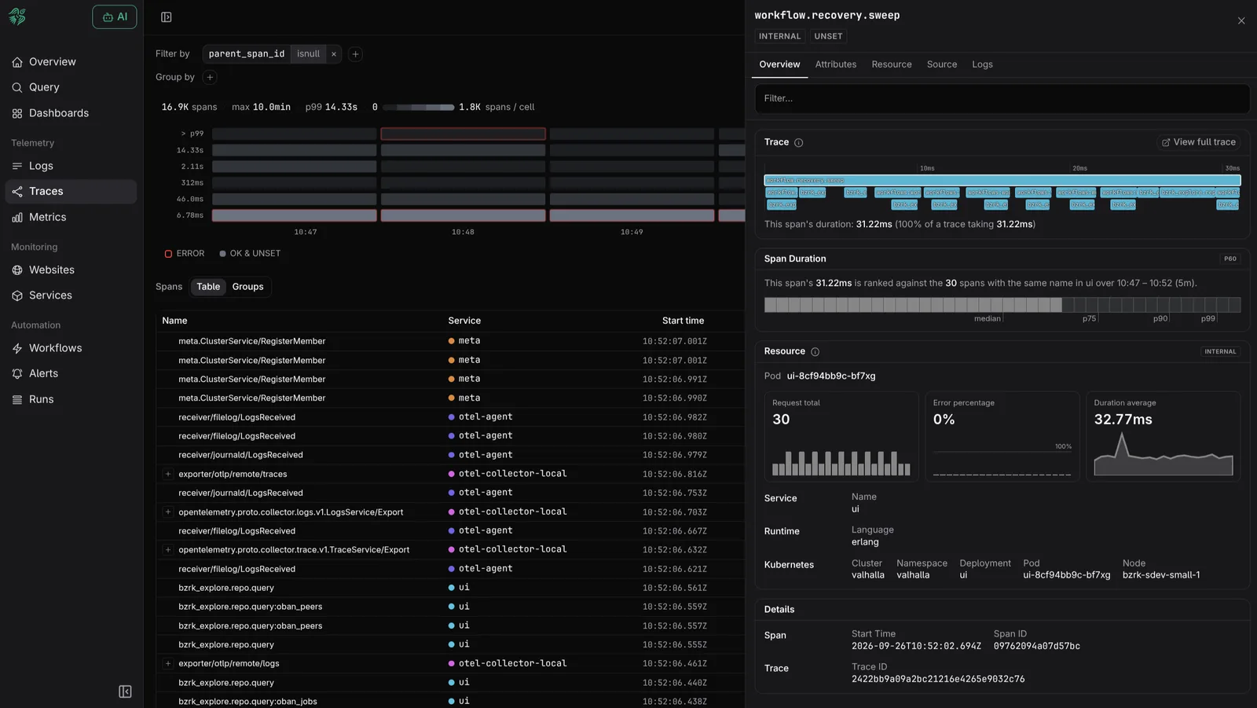
Task: Click the spans per cell density slider
Action: coord(417,107)
